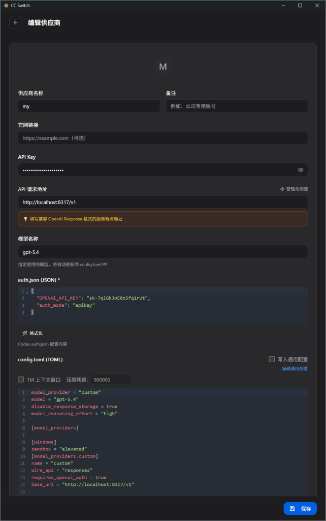The width and height of the screenshot is (326, 521).
Task: Go back using the arrow button
Action: [x=16, y=22]
